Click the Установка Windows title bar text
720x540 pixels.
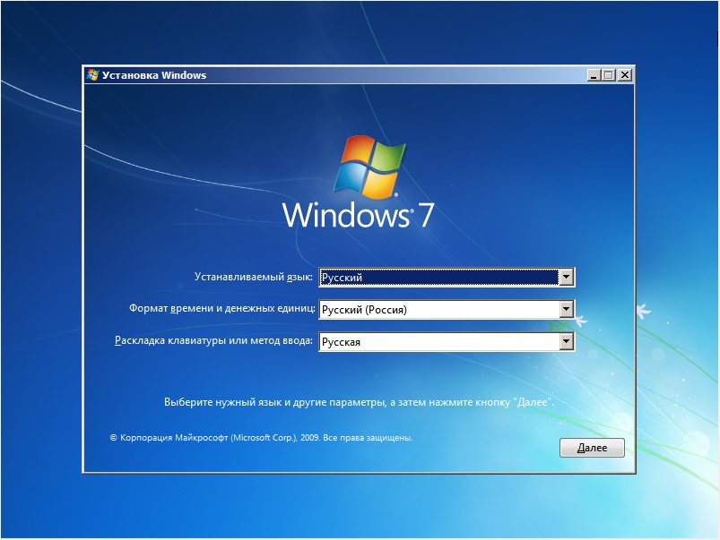point(154,75)
